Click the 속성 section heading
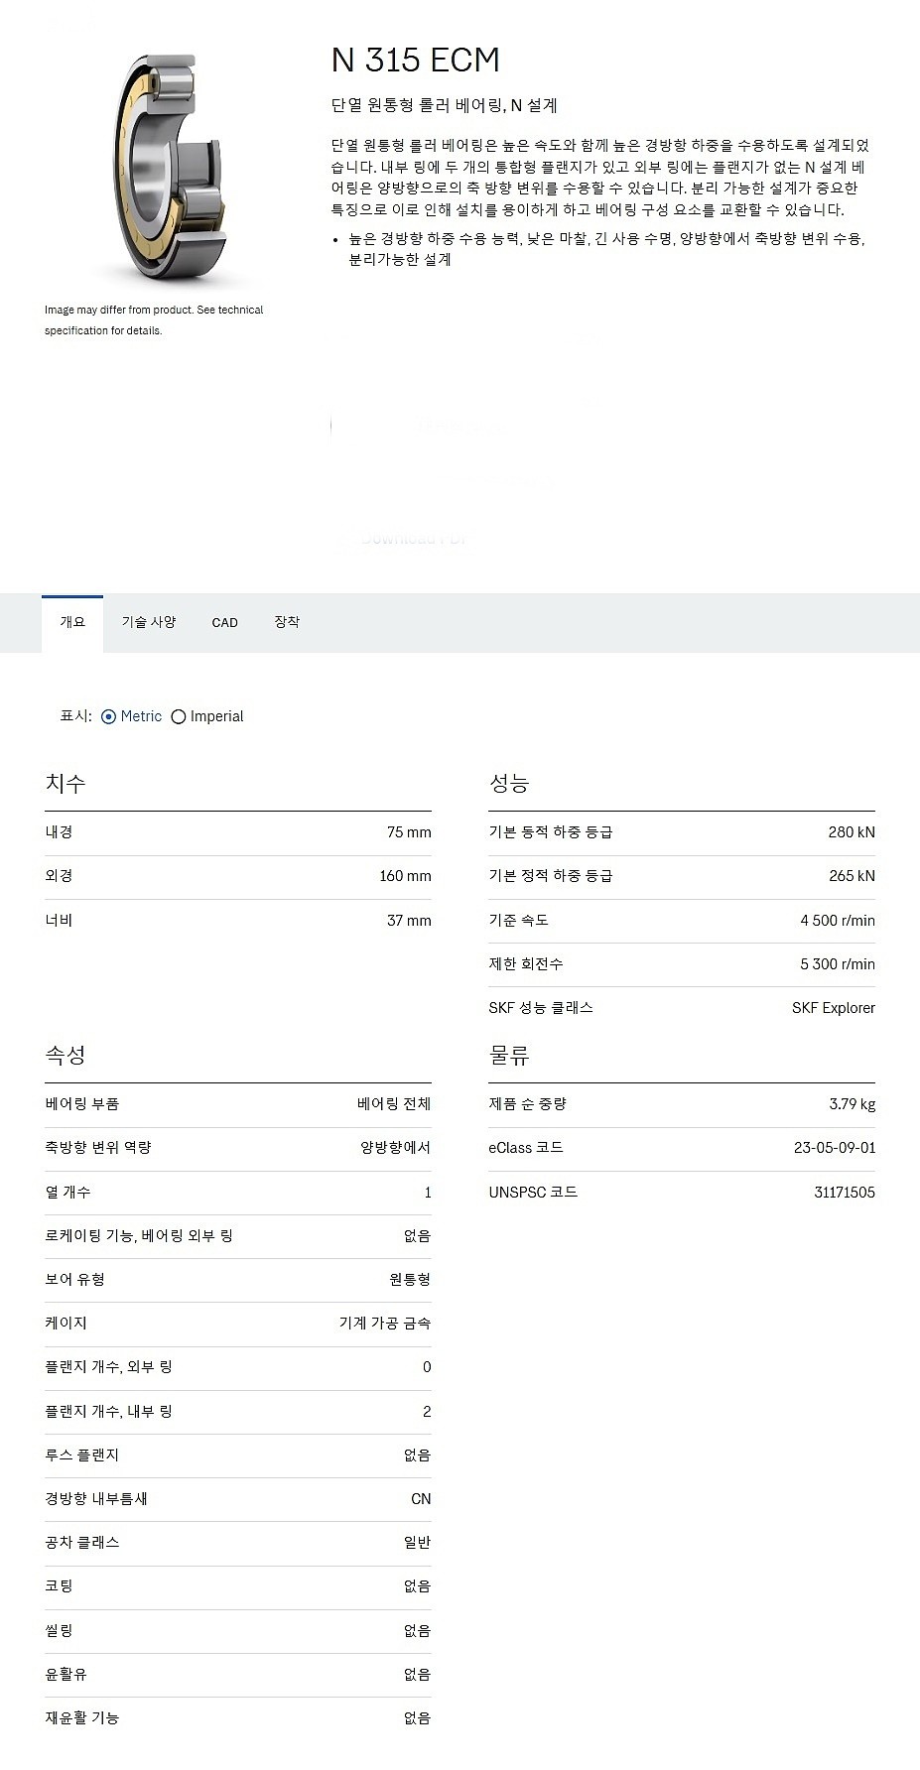The width and height of the screenshot is (920, 1770). click(66, 1056)
